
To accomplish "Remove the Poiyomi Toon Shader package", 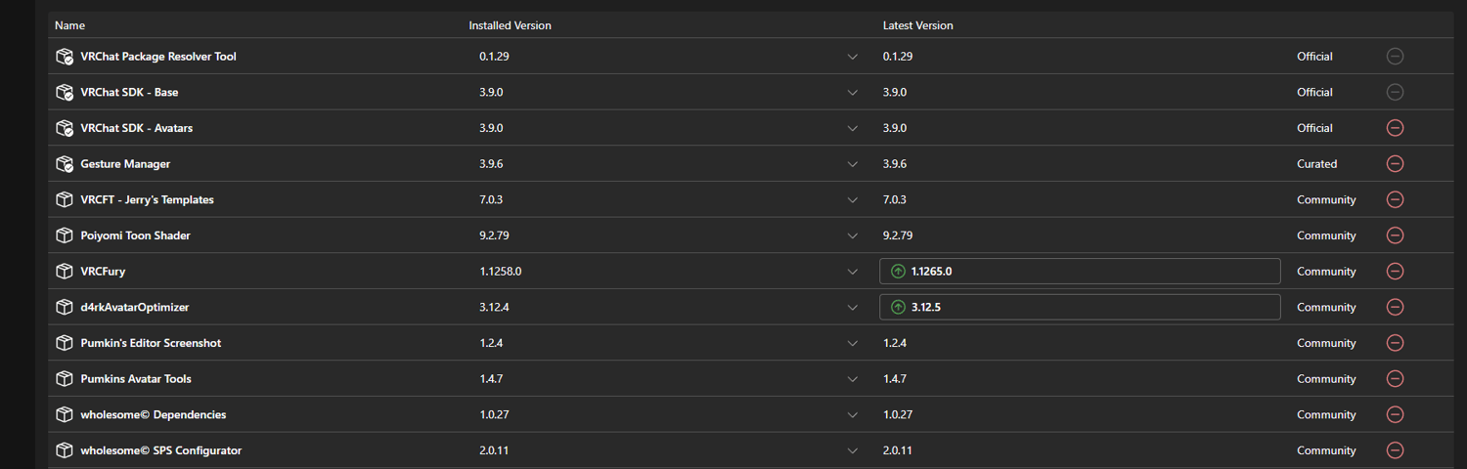I will tap(1396, 235).
